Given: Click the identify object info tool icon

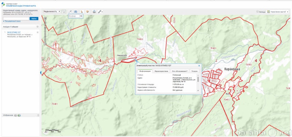Looking at the screenshot, I should tap(64, 12).
